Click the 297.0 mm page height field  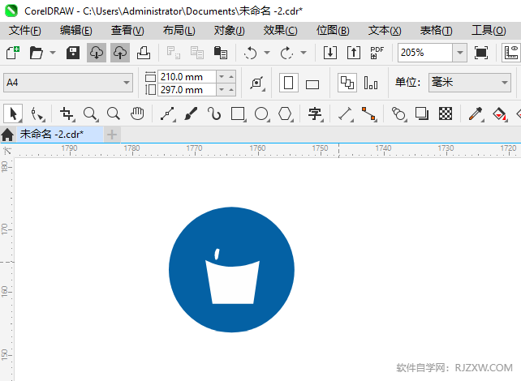point(187,90)
